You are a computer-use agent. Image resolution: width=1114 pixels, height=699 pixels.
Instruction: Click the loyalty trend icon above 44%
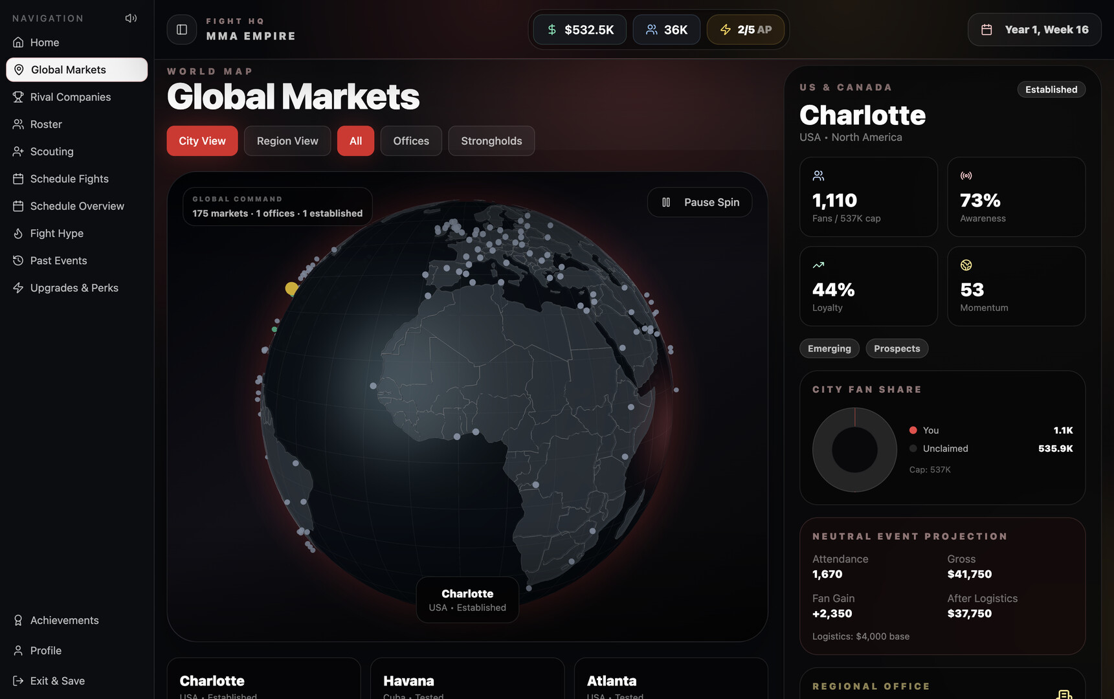tap(818, 265)
